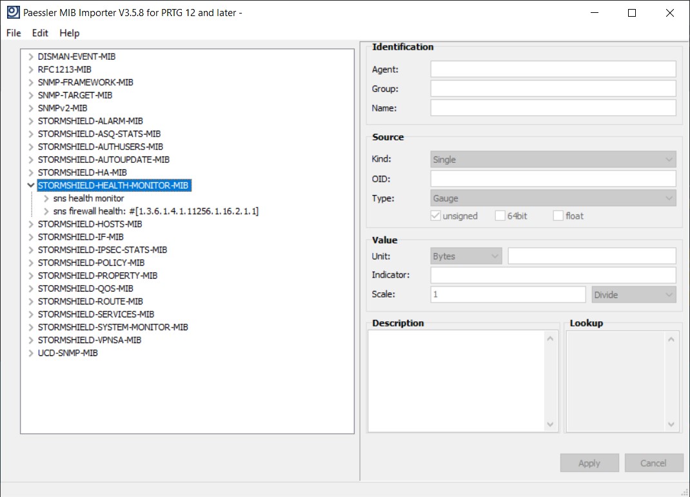Open the Divide scale dropdown
Image resolution: width=690 pixels, height=497 pixels.
[x=634, y=295]
